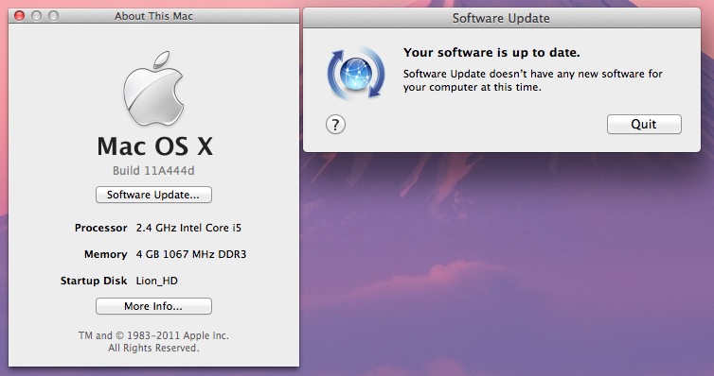Click 'Your software is up to date.' heading
Image resolution: width=714 pixels, height=376 pixels.
(x=491, y=53)
